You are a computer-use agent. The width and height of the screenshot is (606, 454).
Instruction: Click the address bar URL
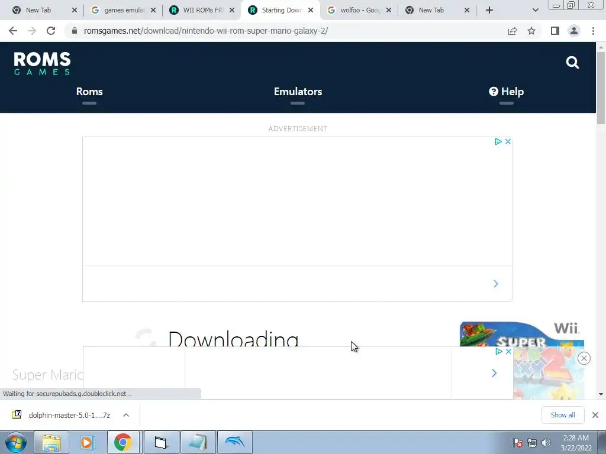click(205, 31)
